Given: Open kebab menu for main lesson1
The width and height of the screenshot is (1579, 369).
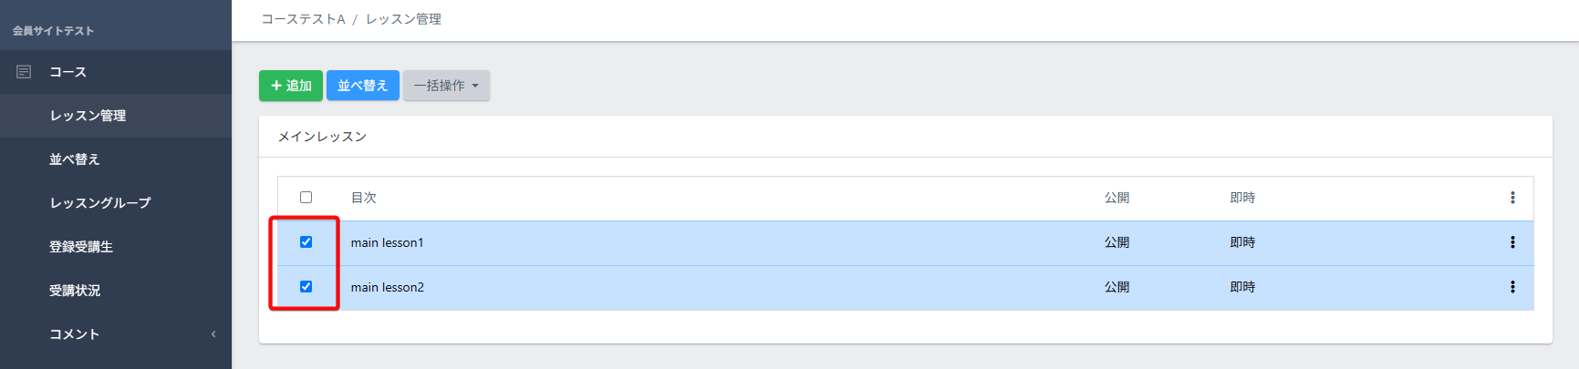Looking at the screenshot, I should [1512, 242].
